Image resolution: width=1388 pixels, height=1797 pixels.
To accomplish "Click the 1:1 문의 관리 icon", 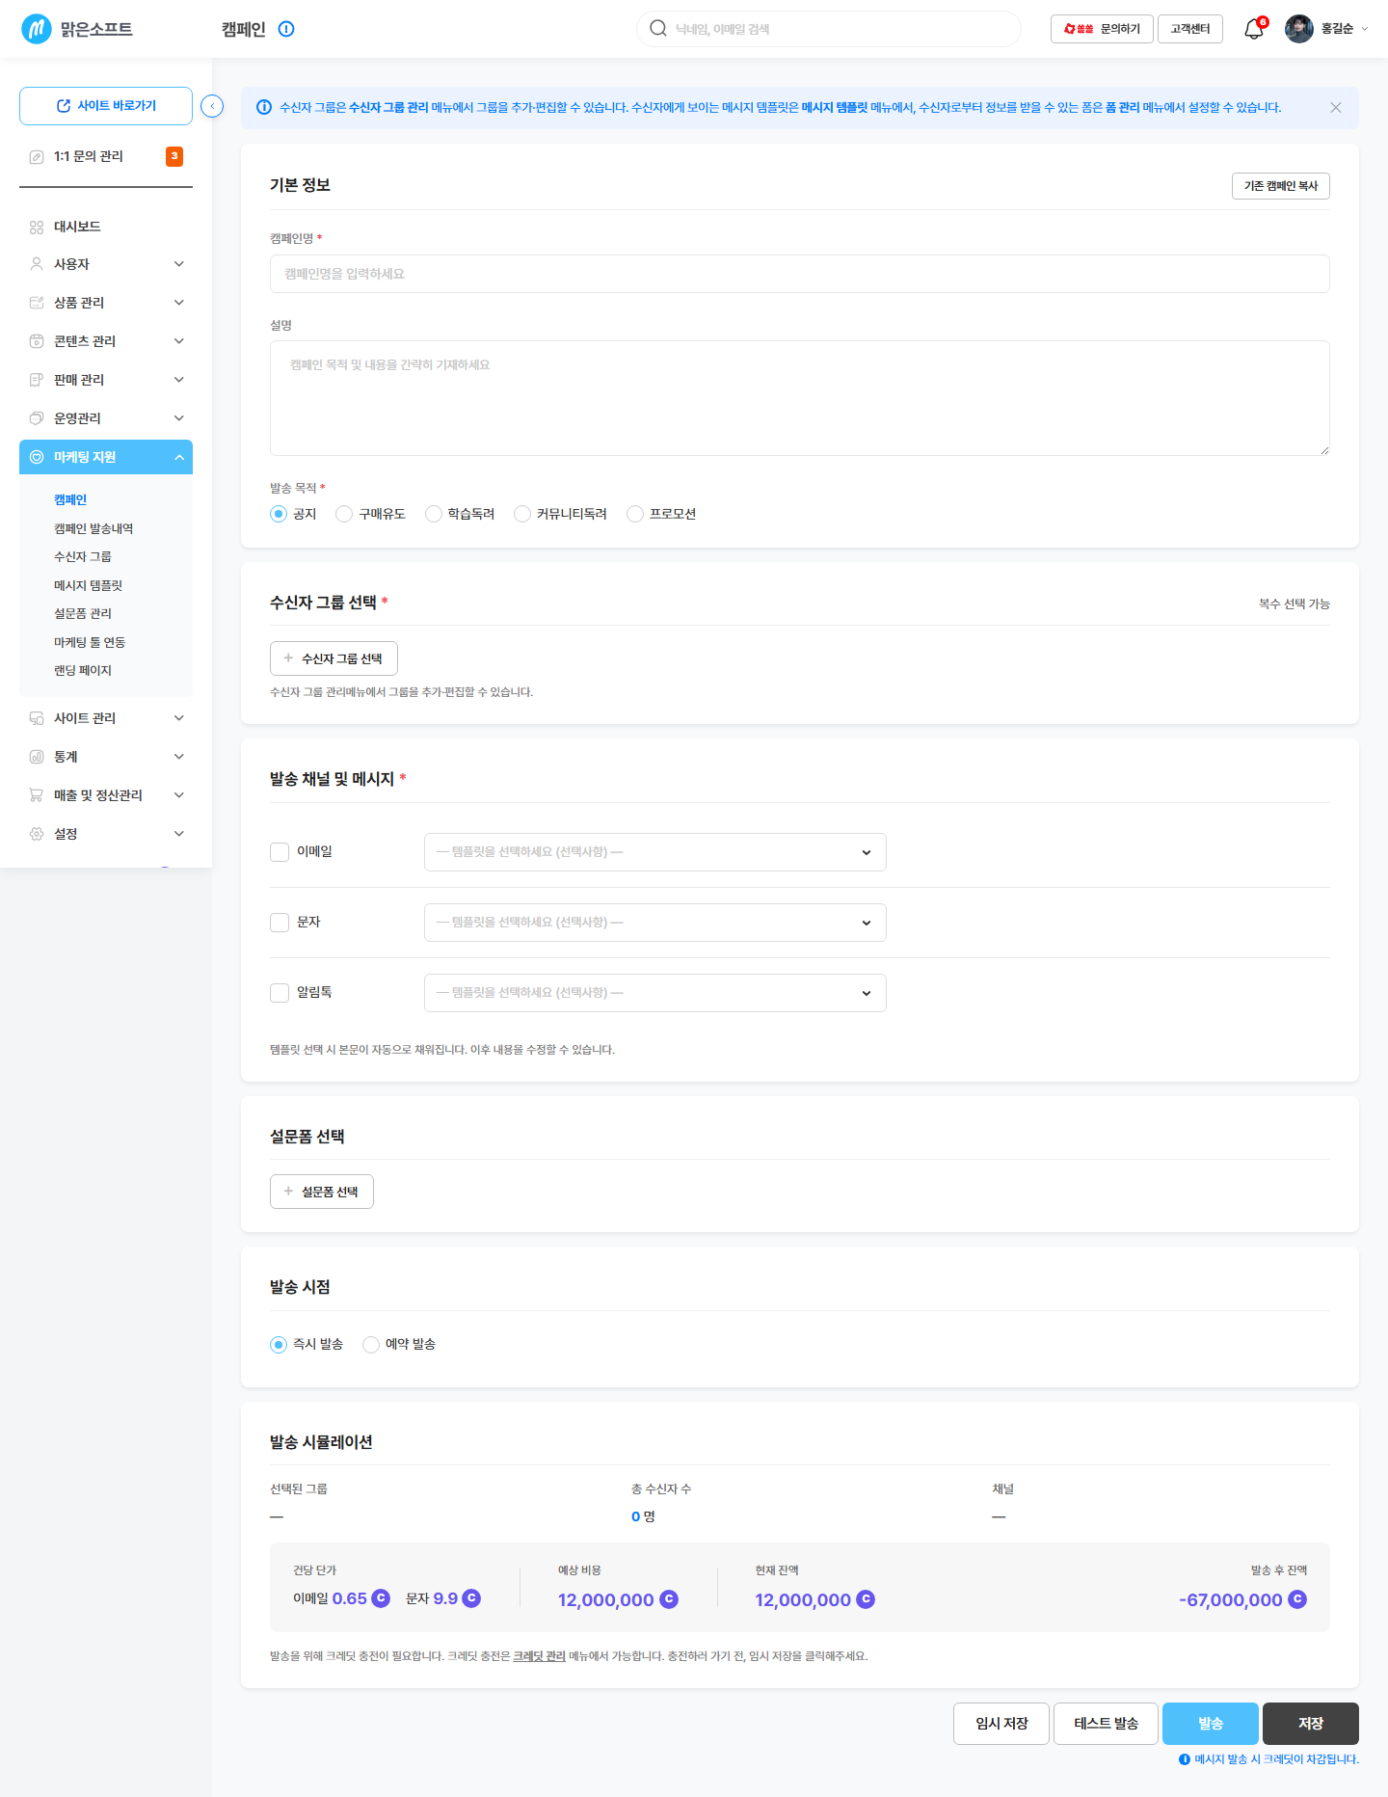I will [x=37, y=156].
